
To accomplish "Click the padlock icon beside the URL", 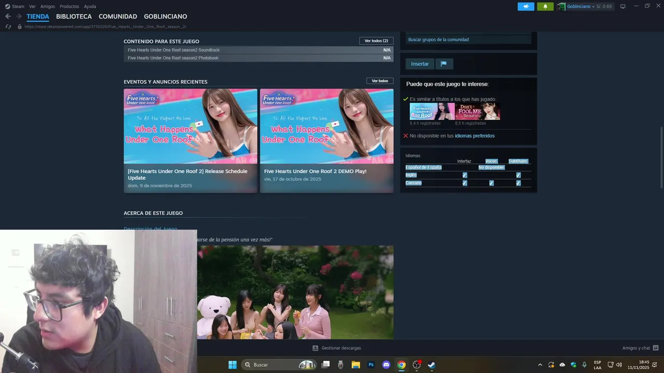I will point(20,26).
